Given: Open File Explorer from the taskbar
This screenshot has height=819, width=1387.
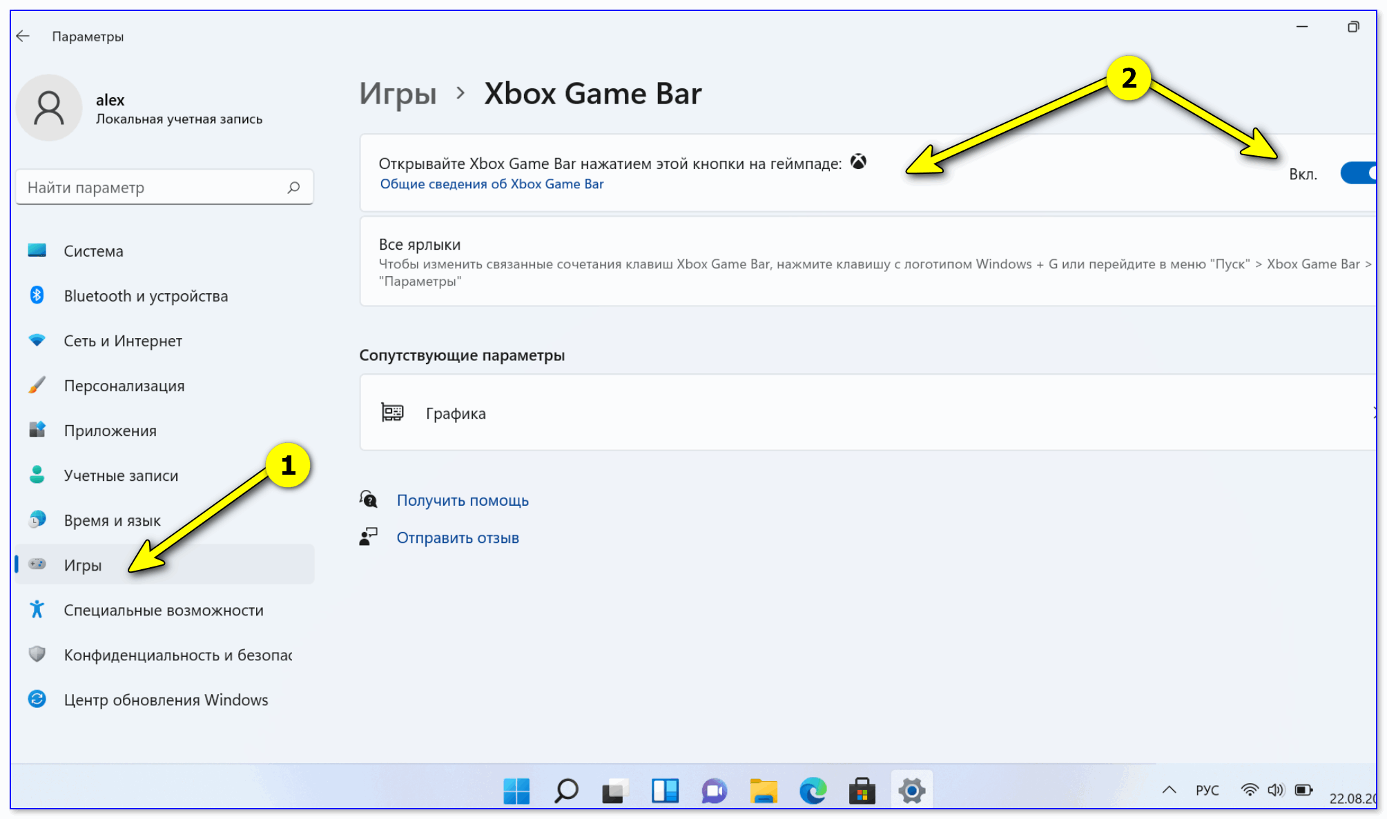Looking at the screenshot, I should tap(764, 791).
